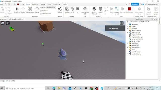The image size is (161, 90).
Task: Switch to the PLUGIN tab
Action: 65,4
